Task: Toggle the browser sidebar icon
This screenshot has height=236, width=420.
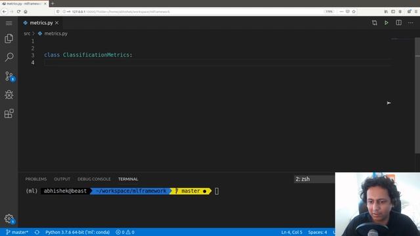Action: coord(393,12)
